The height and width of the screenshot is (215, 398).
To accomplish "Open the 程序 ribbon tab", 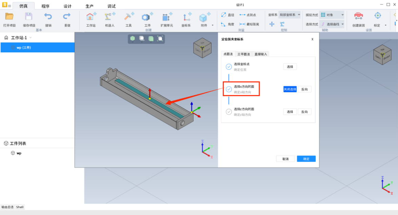I will [45, 6].
